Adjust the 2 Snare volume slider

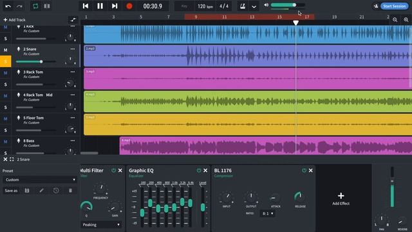click(x=36, y=62)
